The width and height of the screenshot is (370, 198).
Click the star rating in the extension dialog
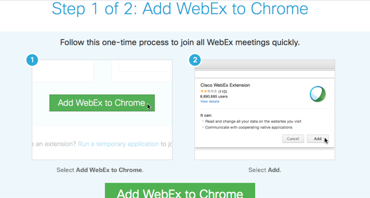209,91
